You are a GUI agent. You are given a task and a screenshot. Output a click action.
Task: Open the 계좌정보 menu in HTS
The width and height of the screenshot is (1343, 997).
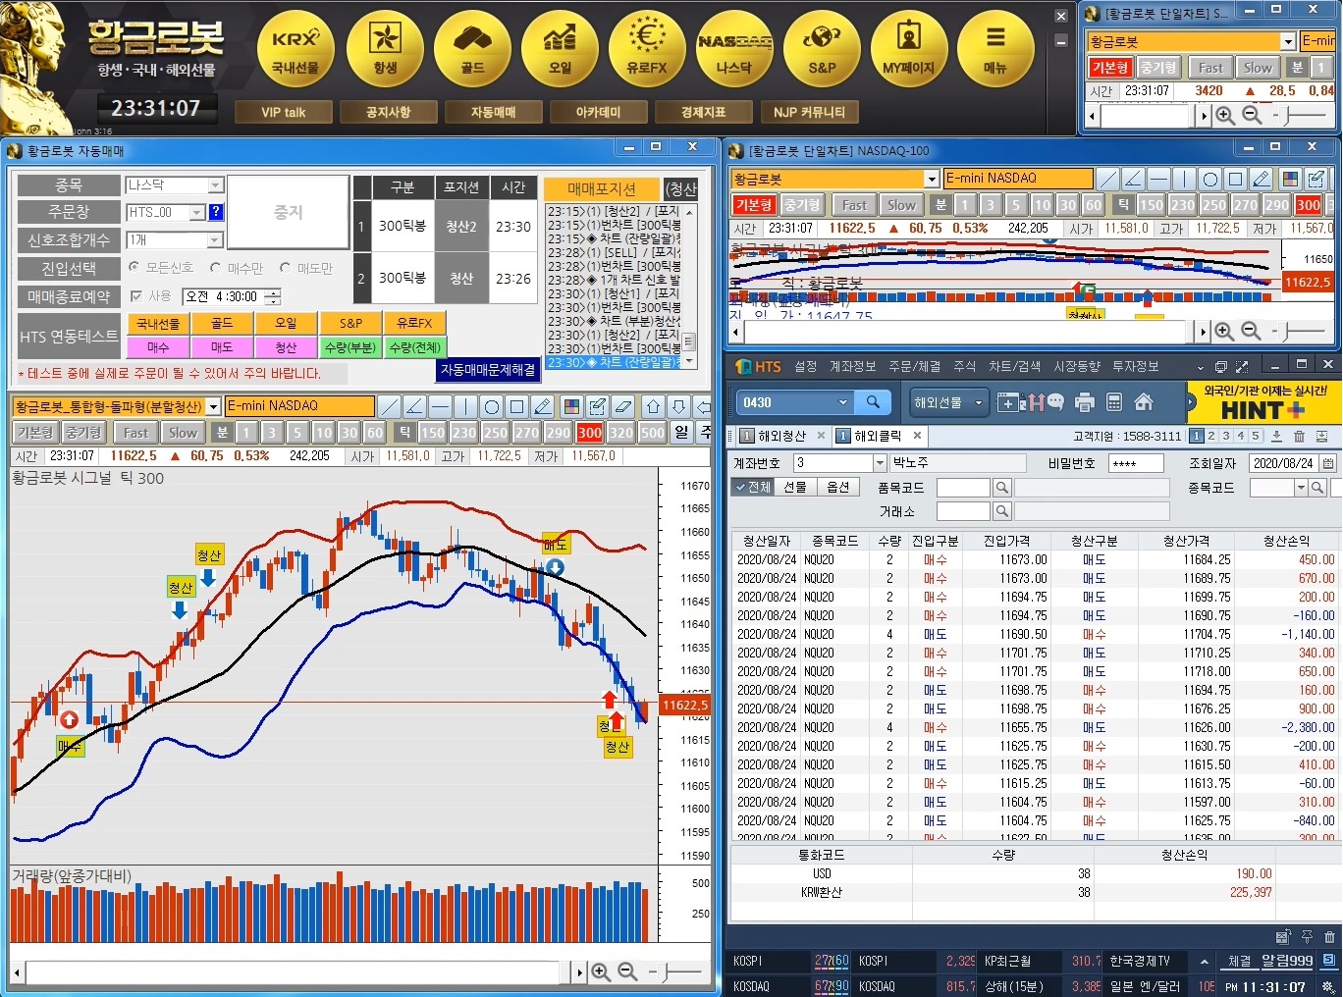point(852,366)
